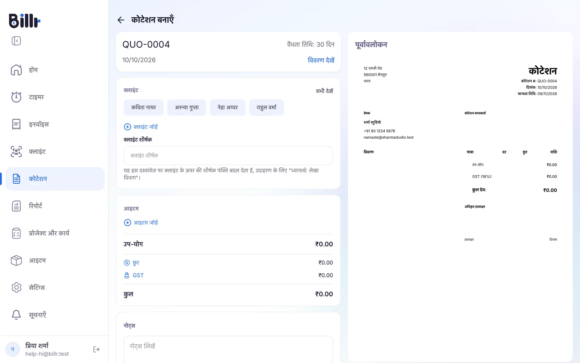Click the plus icon for क्लाइंट जोड़ें
The height and width of the screenshot is (363, 580).
click(x=128, y=127)
